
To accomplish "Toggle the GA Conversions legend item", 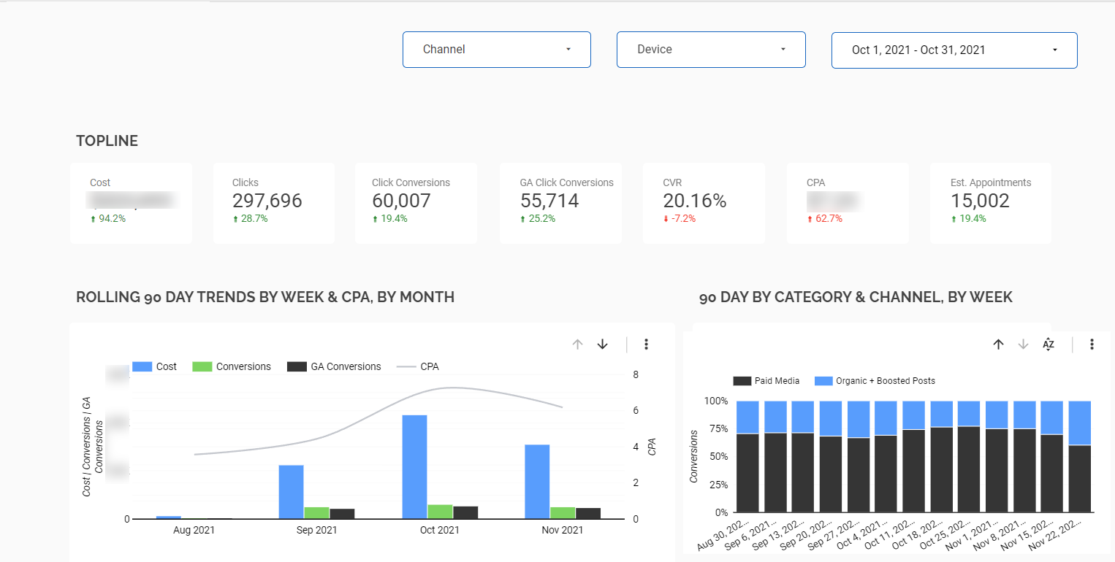I will coord(335,366).
